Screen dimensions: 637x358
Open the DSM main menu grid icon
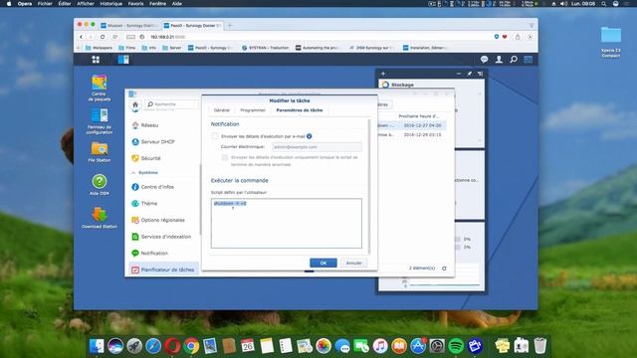click(x=96, y=60)
